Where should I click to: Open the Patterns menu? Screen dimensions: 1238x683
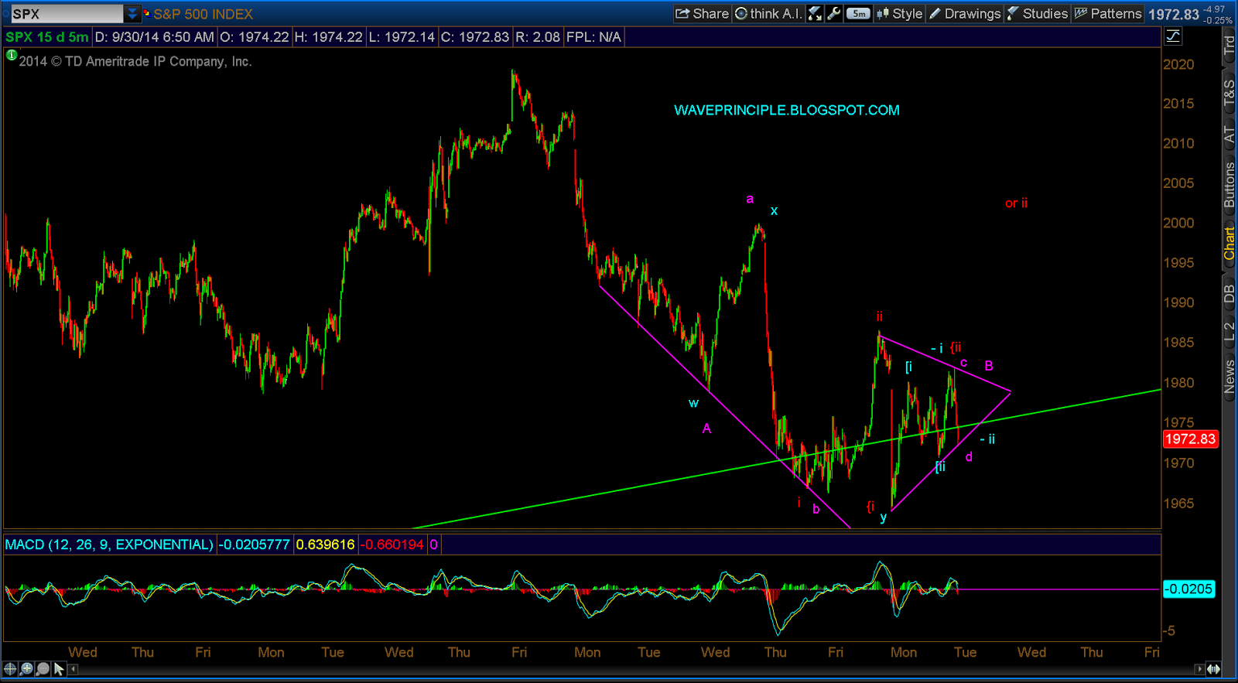pos(1108,13)
